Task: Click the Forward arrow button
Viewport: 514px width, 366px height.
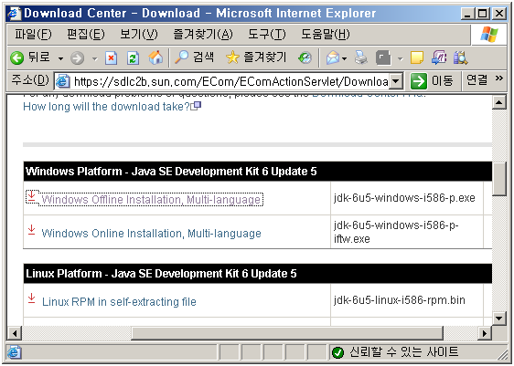Action: (78, 58)
